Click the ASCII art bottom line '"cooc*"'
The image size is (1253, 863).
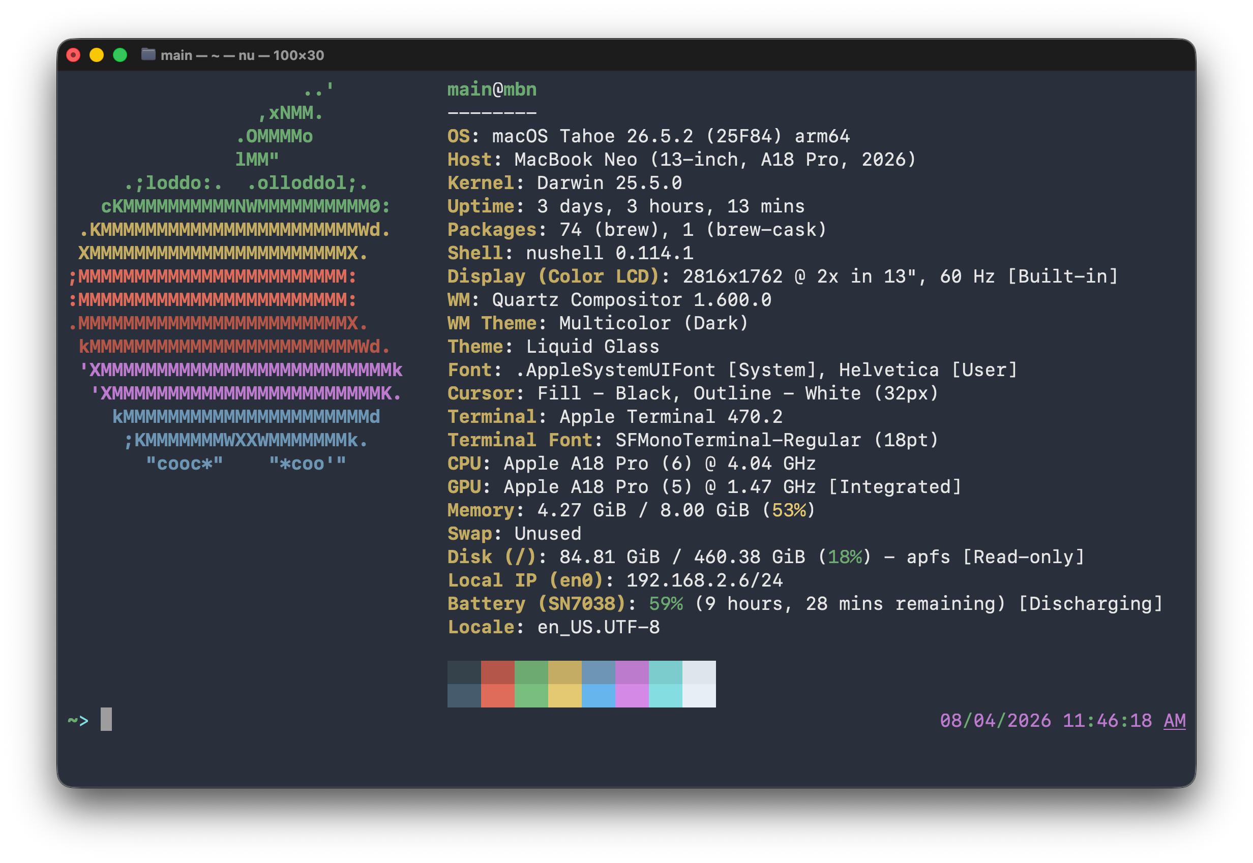tap(184, 464)
